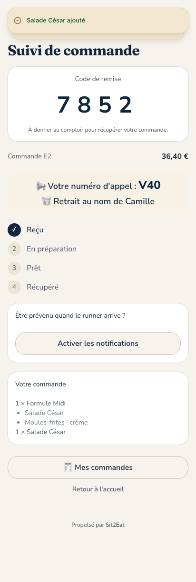This screenshot has height=582, width=196.
Task: Click the megaphone icon beside call number
Action: point(41,186)
